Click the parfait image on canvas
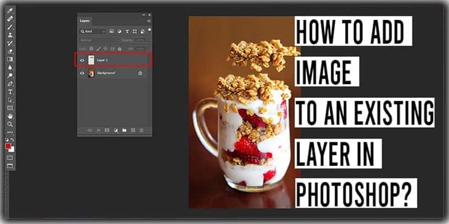The height and width of the screenshot is (224, 449). tap(245, 112)
